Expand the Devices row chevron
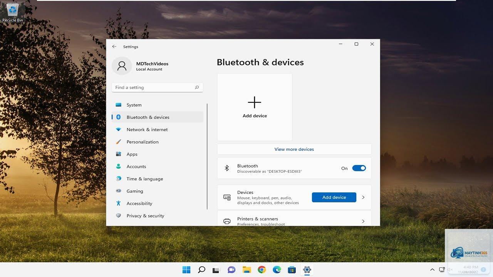Screen dimensions: 493x277 pos(363,197)
